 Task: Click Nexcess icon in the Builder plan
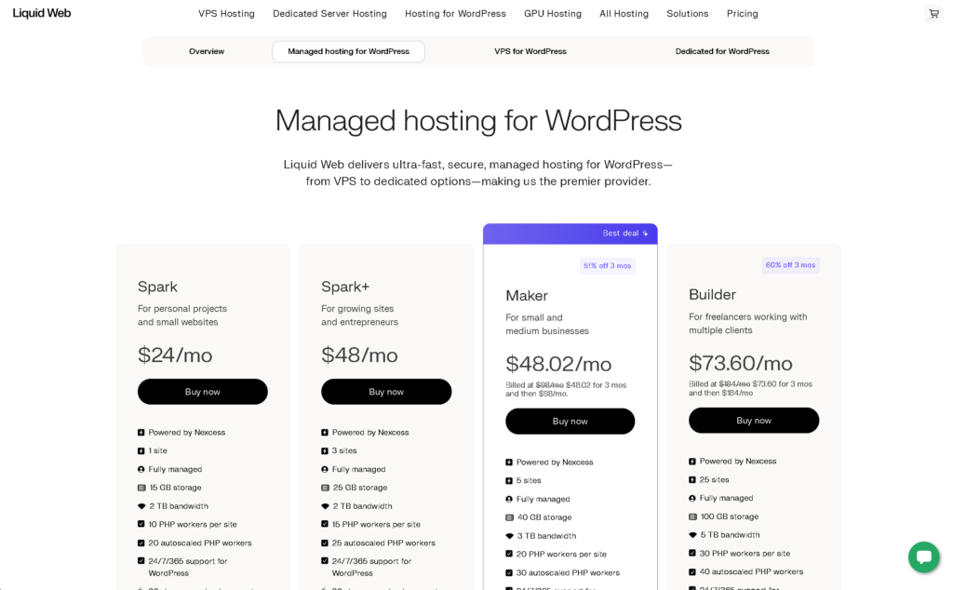(x=692, y=462)
